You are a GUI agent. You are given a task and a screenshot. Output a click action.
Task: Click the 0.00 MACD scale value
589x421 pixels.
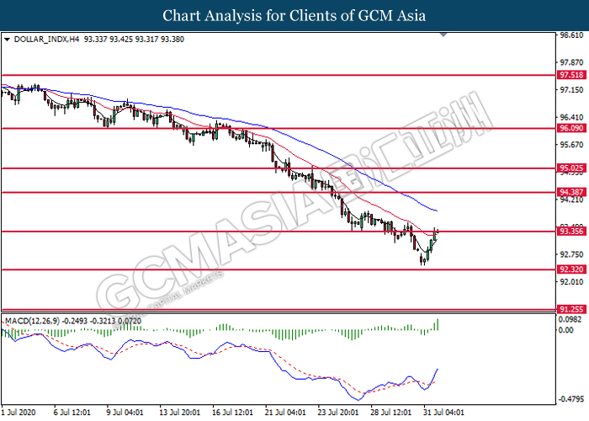(566, 330)
